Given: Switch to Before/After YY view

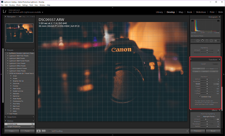Looking at the screenshot, I should pos(44,131).
